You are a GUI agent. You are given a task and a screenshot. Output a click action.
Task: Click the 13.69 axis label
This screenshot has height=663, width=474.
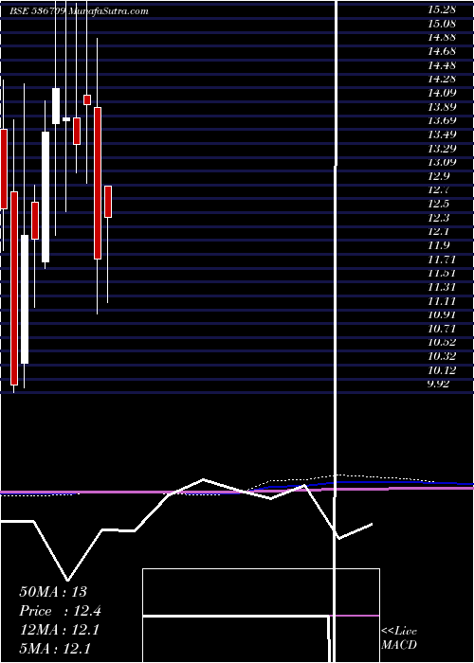[442, 120]
